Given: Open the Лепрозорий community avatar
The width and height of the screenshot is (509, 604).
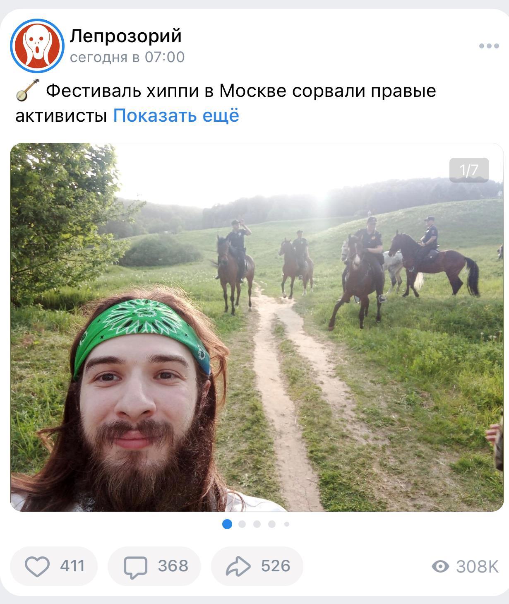Looking at the screenshot, I should (x=37, y=46).
